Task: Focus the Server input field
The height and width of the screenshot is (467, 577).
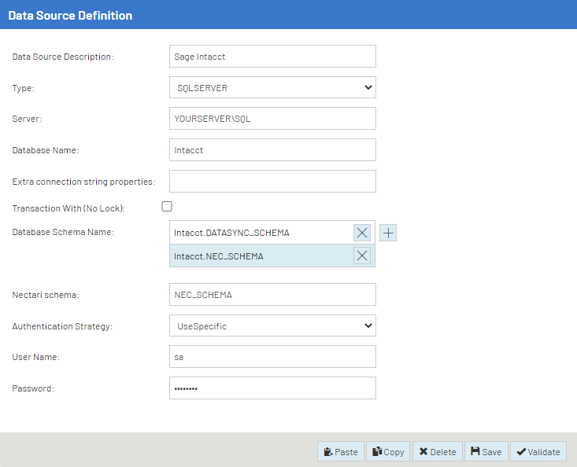Action: coord(272,119)
